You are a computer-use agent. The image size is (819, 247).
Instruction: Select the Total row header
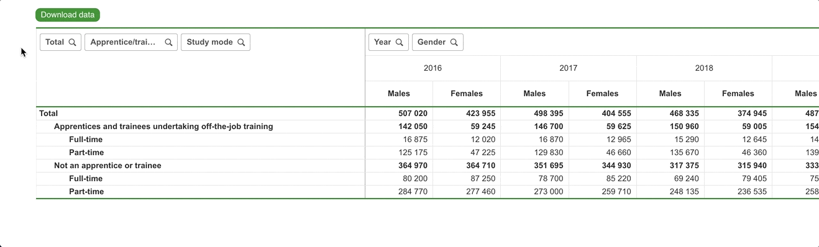[48, 114]
